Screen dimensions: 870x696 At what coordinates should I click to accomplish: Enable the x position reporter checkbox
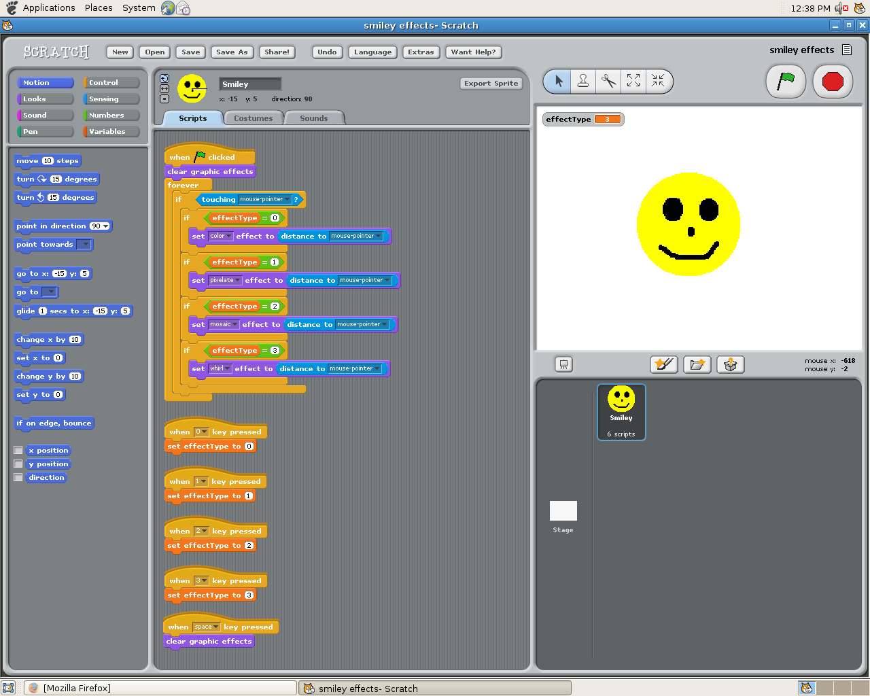(18, 450)
